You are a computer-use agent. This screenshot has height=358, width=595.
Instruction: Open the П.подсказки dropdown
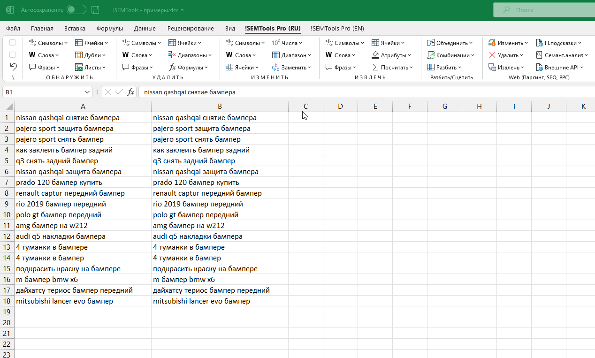pyautogui.click(x=558, y=43)
